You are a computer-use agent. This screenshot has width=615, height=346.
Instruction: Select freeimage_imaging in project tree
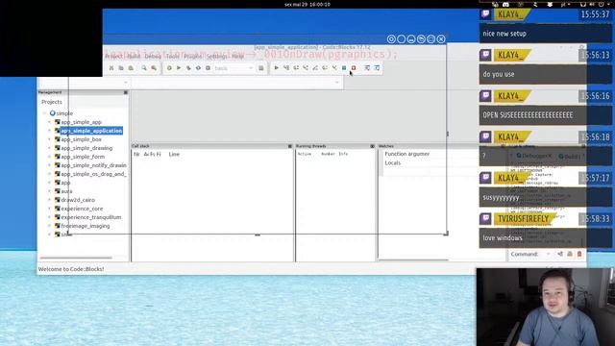click(x=86, y=226)
